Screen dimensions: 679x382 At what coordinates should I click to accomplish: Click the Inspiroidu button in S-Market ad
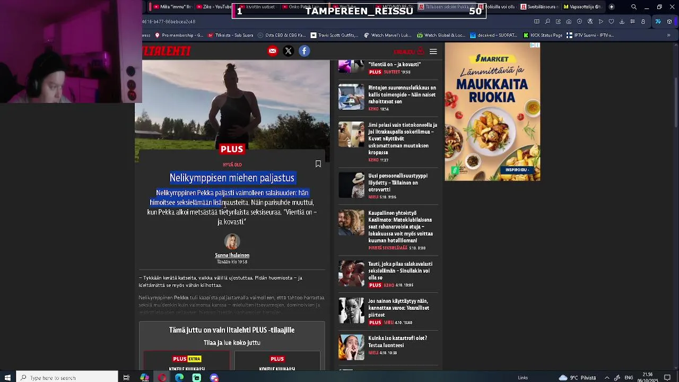point(517,170)
